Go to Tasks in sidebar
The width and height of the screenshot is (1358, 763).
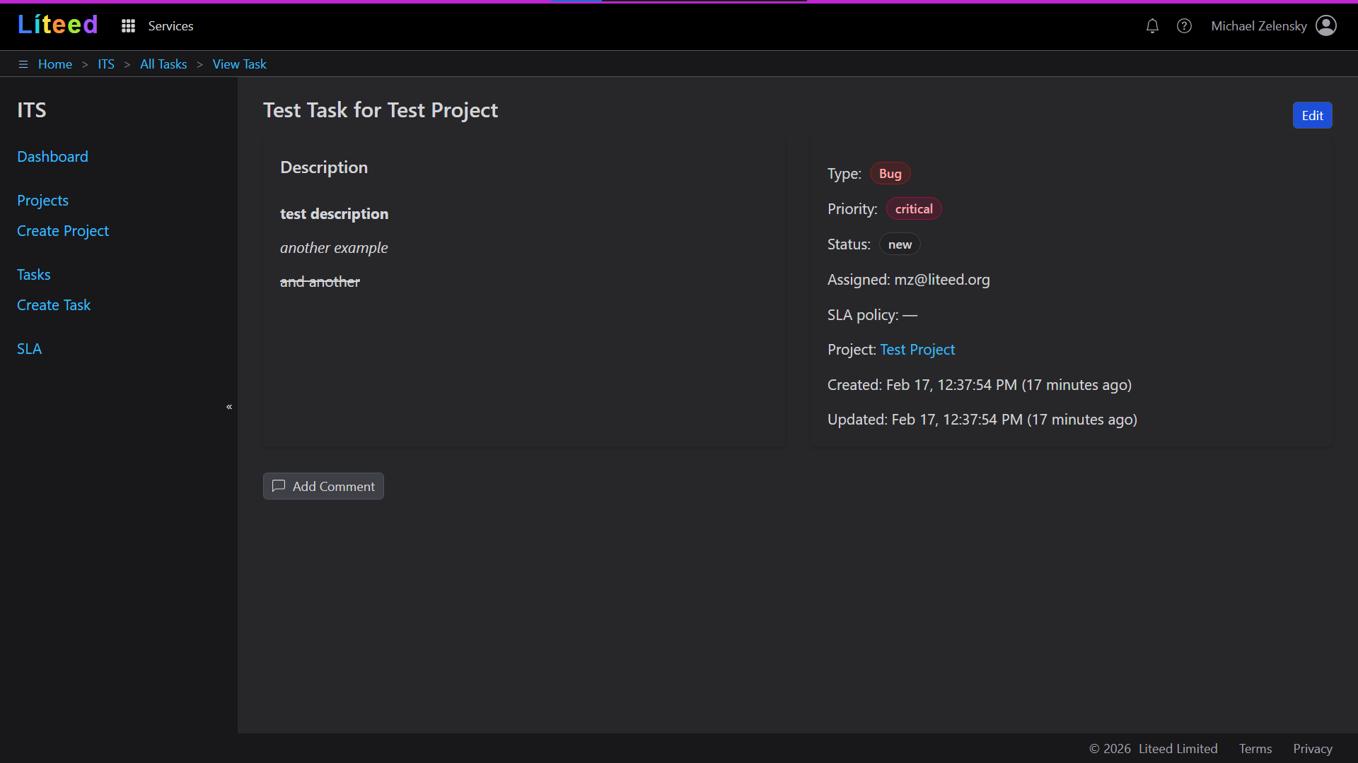pos(33,275)
